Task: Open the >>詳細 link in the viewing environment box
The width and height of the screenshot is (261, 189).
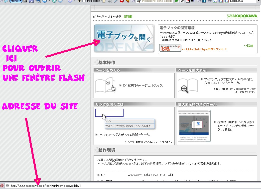Action: tap(248, 46)
